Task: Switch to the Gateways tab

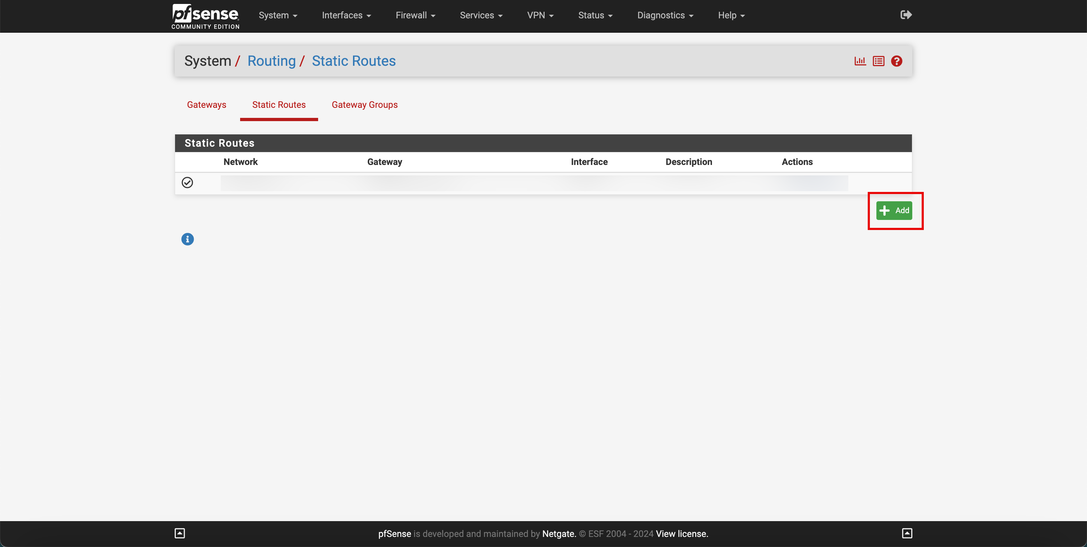Action: coord(206,105)
